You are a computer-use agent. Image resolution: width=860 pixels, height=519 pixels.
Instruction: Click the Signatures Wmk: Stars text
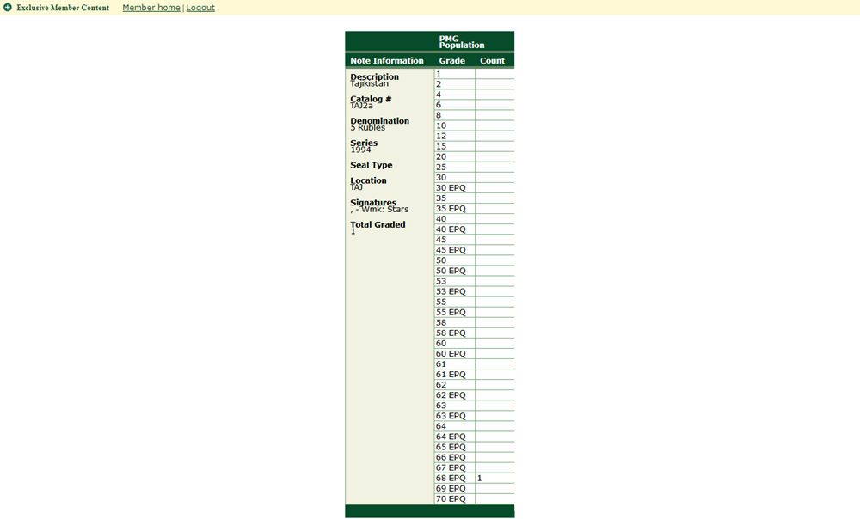point(382,210)
